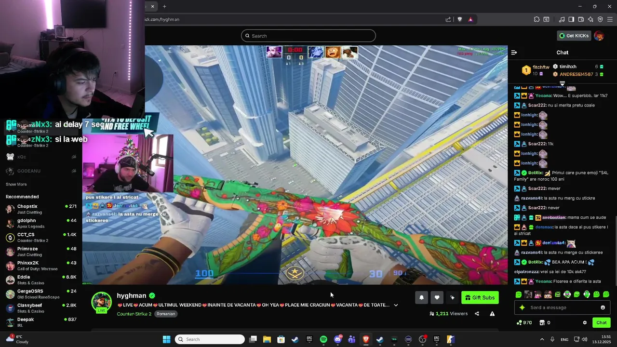Image resolution: width=617 pixels, height=347 pixels.
Task: Open GergeOSRS recommended channel
Action: 41,294
